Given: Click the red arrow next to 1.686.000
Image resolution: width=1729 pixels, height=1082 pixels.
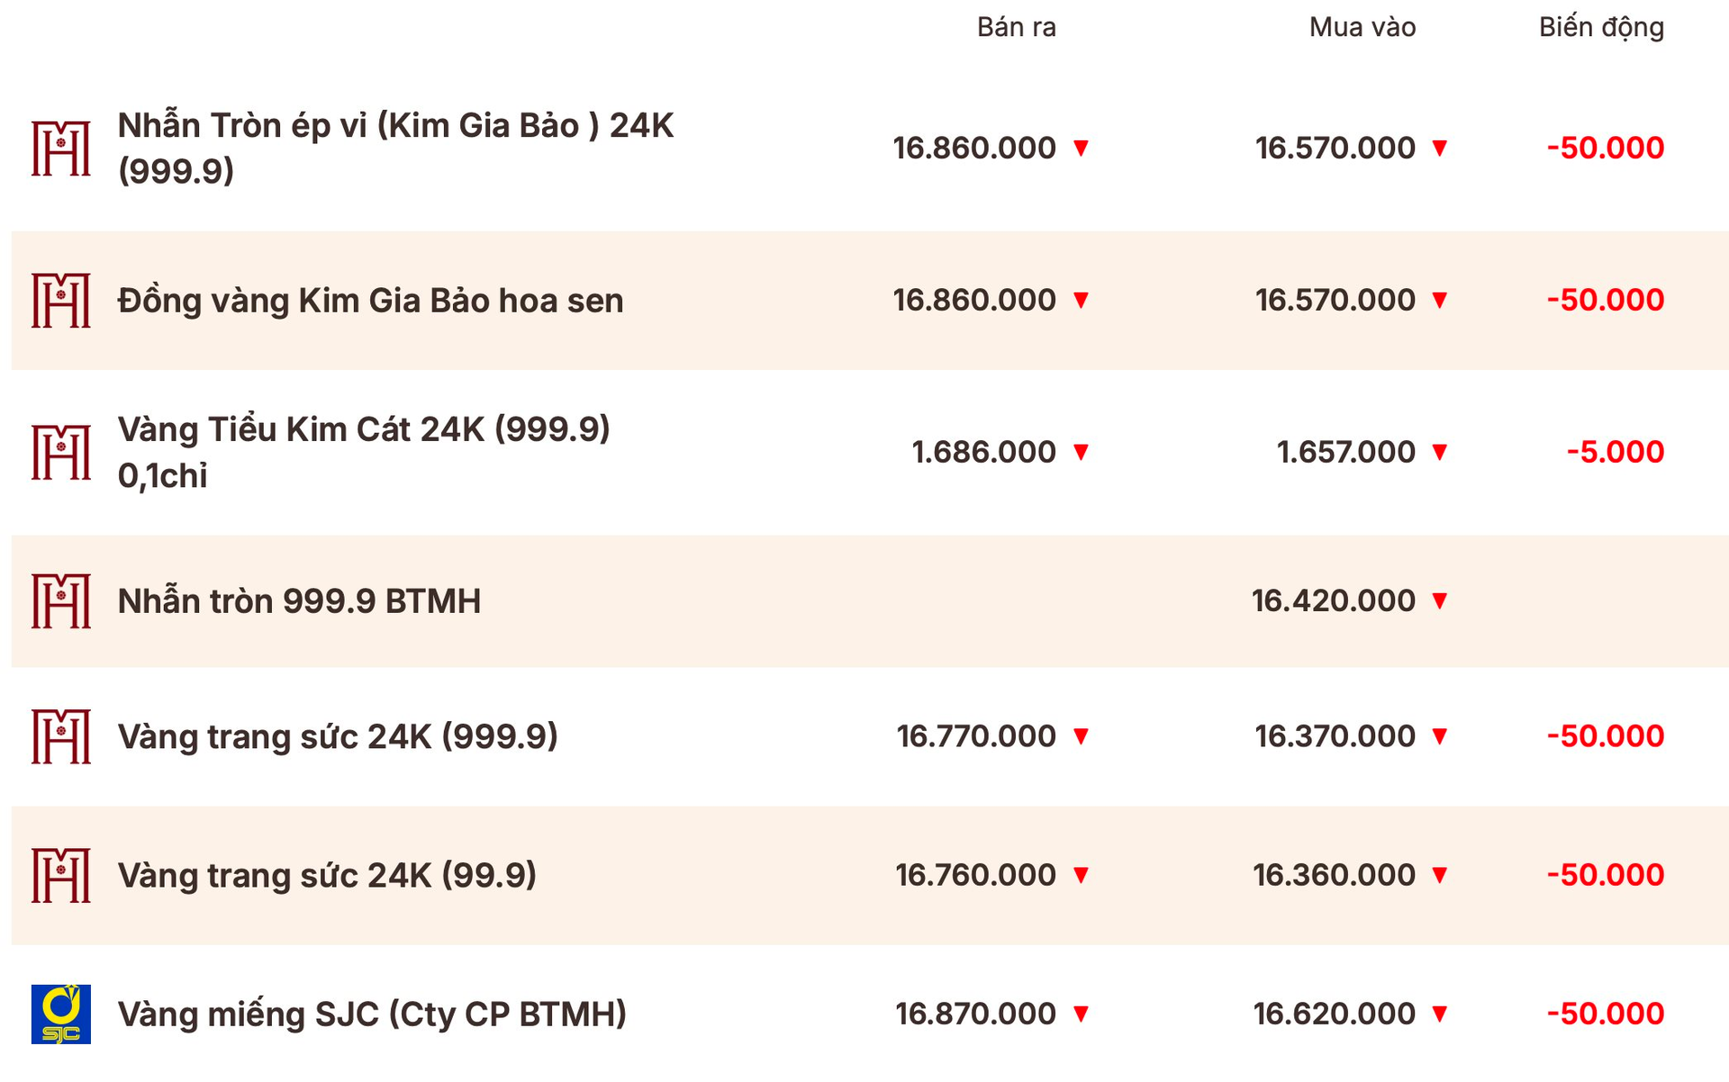Looking at the screenshot, I should tap(1082, 452).
